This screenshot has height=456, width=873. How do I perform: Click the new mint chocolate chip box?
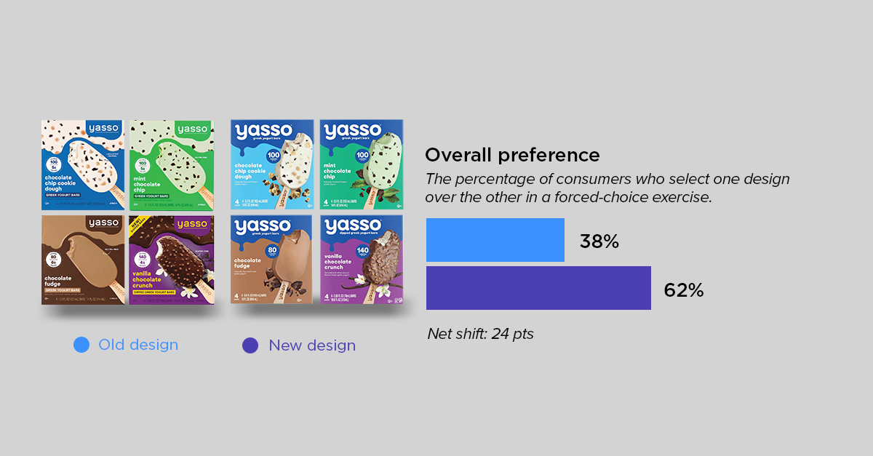[x=362, y=165]
